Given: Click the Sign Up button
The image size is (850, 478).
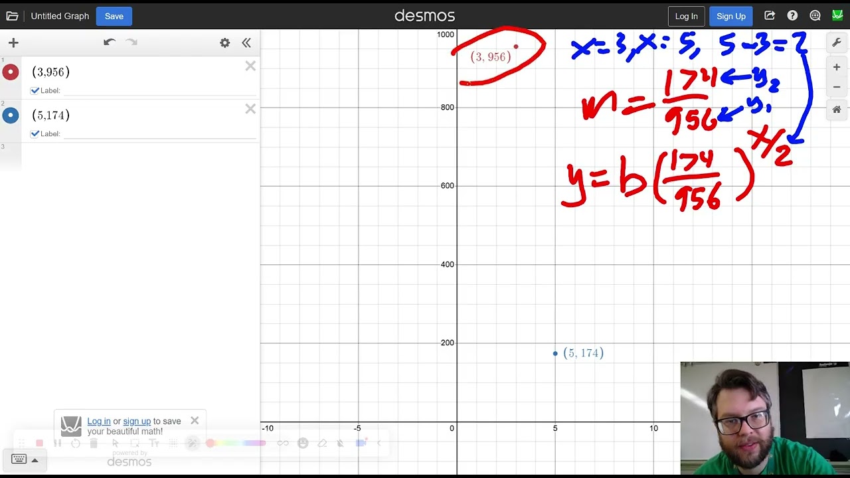Looking at the screenshot, I should [x=731, y=16].
